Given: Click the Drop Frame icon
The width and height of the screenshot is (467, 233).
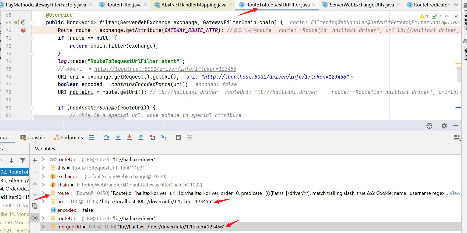Looking at the screenshot, I should (152, 137).
